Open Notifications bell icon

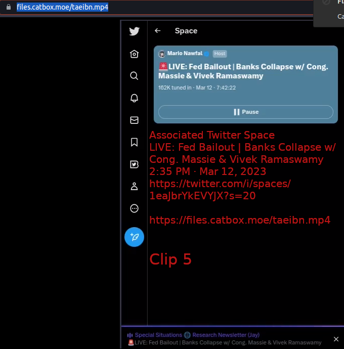[x=134, y=98]
